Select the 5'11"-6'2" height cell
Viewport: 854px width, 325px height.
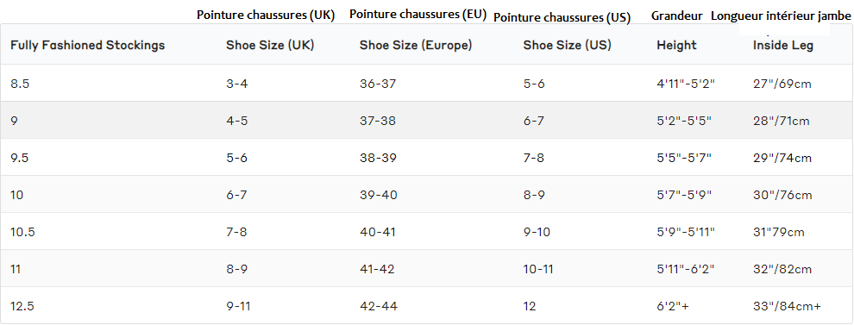[x=685, y=269]
